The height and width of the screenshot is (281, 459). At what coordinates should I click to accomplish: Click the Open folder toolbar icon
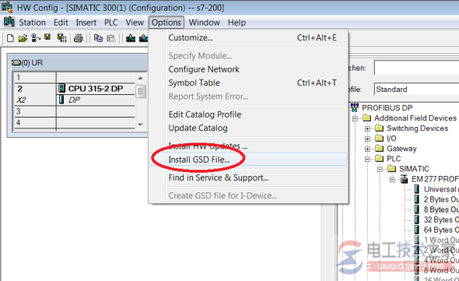pyautogui.click(x=23, y=38)
